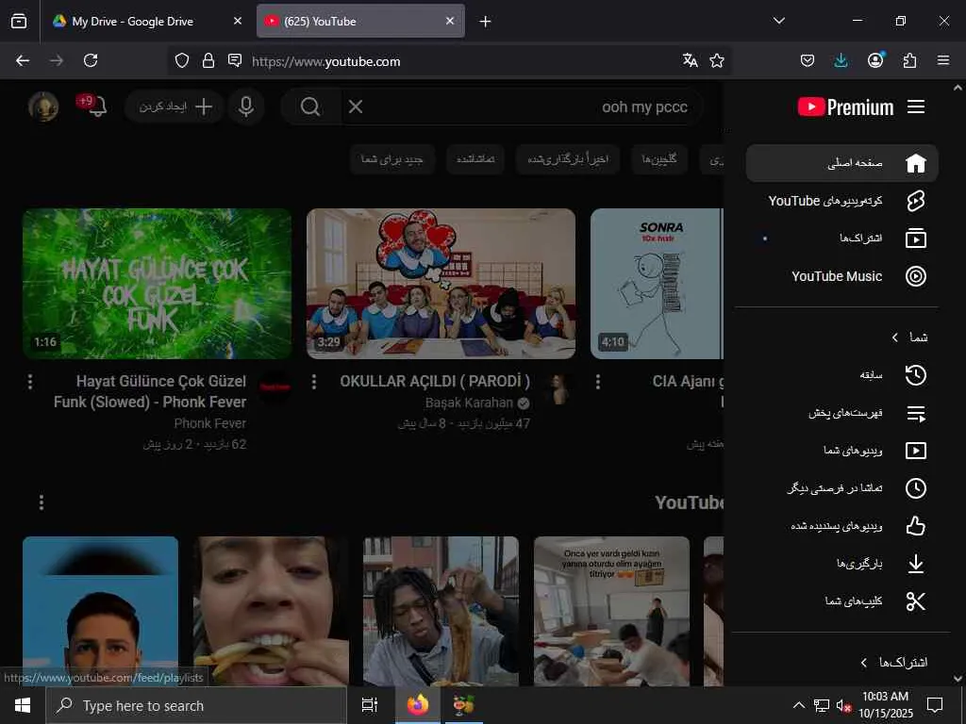Open Phonk Fever channel name
966x724 pixels.
[210, 423]
